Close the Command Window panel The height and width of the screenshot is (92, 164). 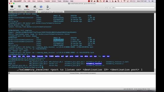pos(9,73)
